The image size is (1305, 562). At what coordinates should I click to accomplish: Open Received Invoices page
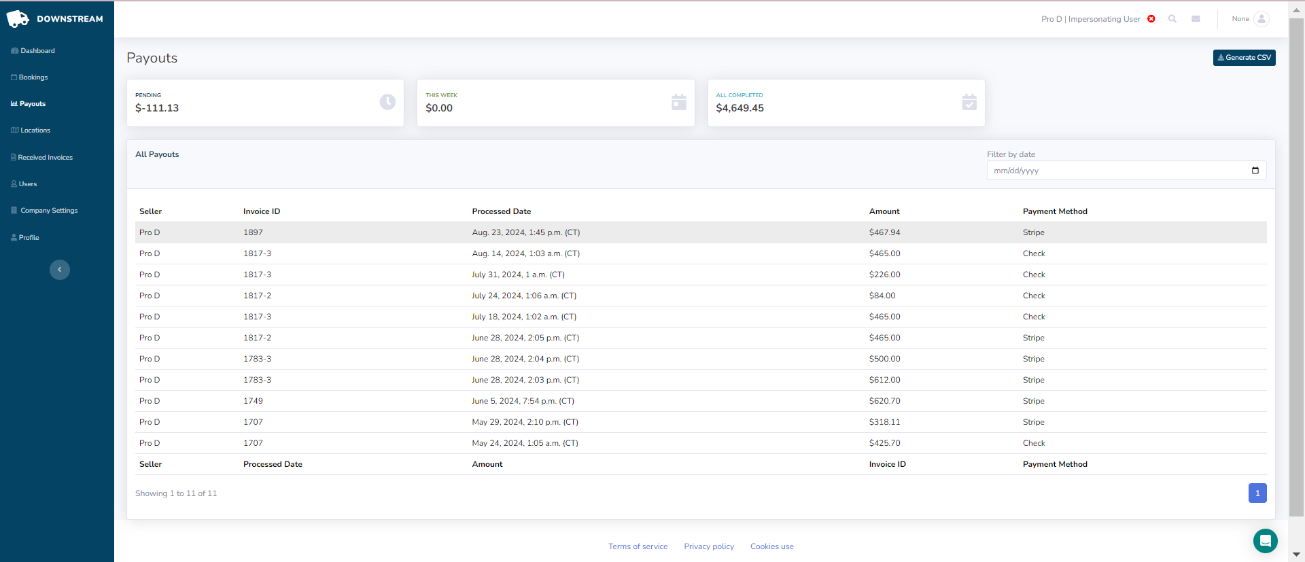click(x=41, y=158)
